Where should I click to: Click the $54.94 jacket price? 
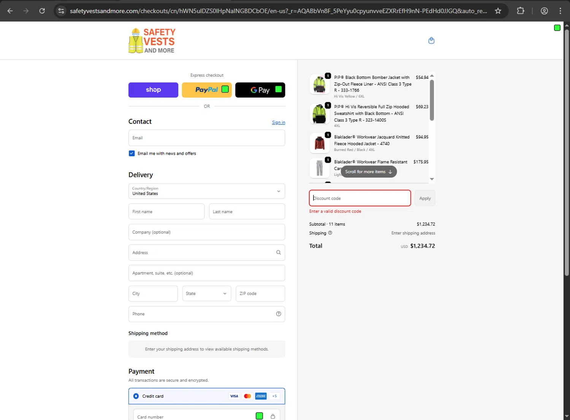[x=422, y=77]
